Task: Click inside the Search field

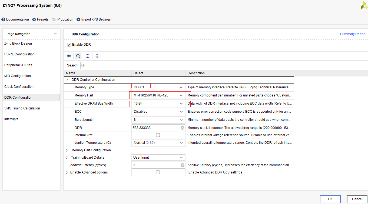Action: coord(116,65)
